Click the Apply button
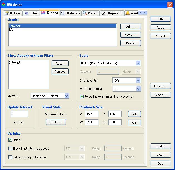The image size is (175, 170). tap(161, 28)
